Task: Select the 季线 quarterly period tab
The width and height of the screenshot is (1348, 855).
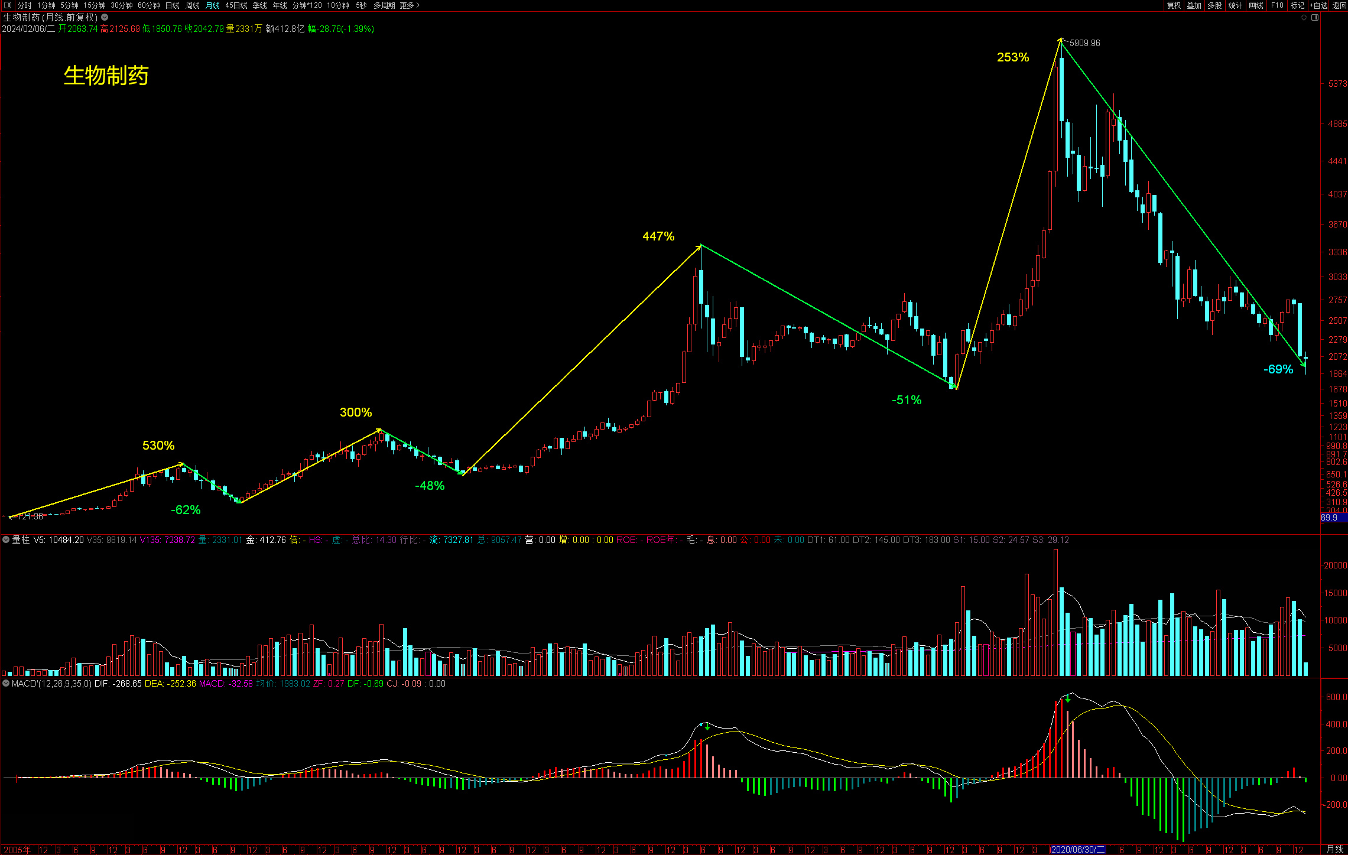Action: coord(260,5)
